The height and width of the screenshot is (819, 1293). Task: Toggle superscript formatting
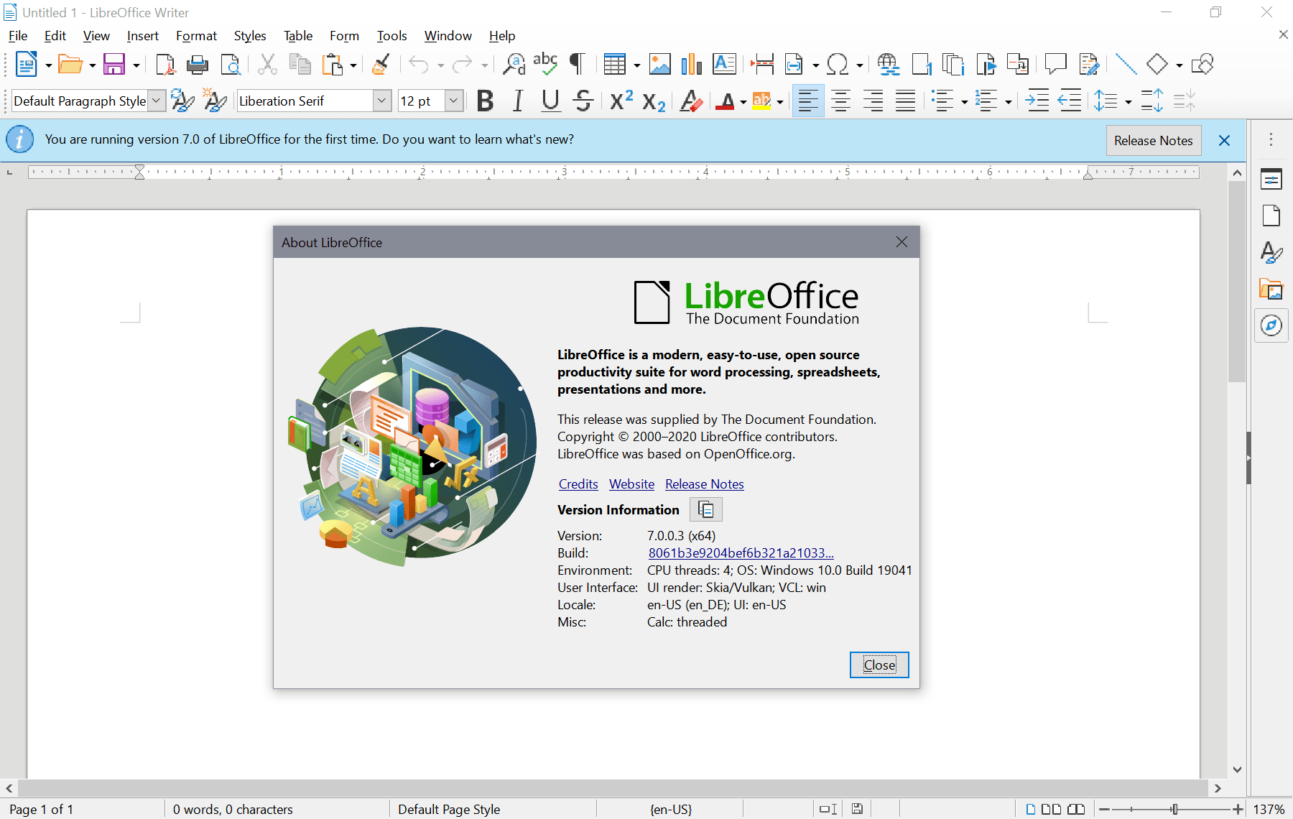[619, 101]
